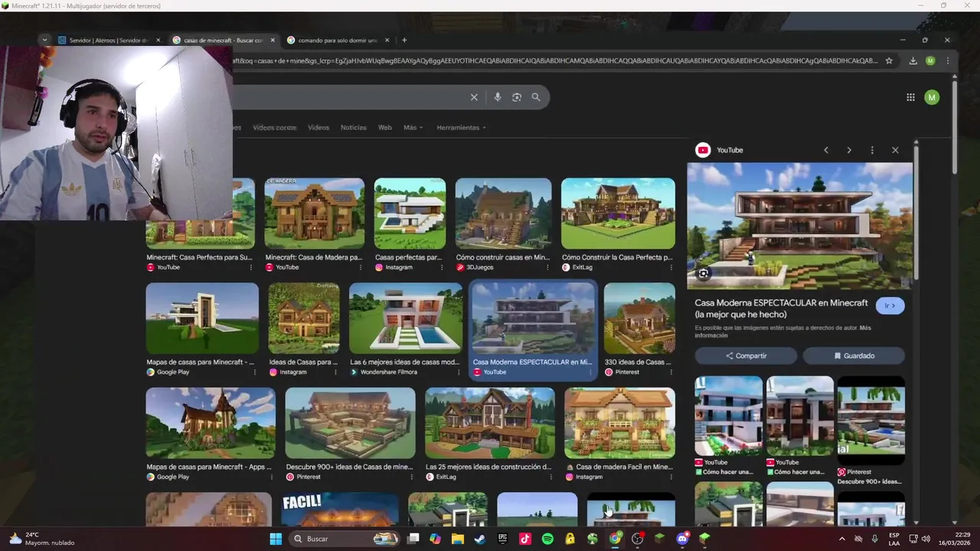Open Epic Games from taskbar
The height and width of the screenshot is (551, 980).
click(502, 539)
